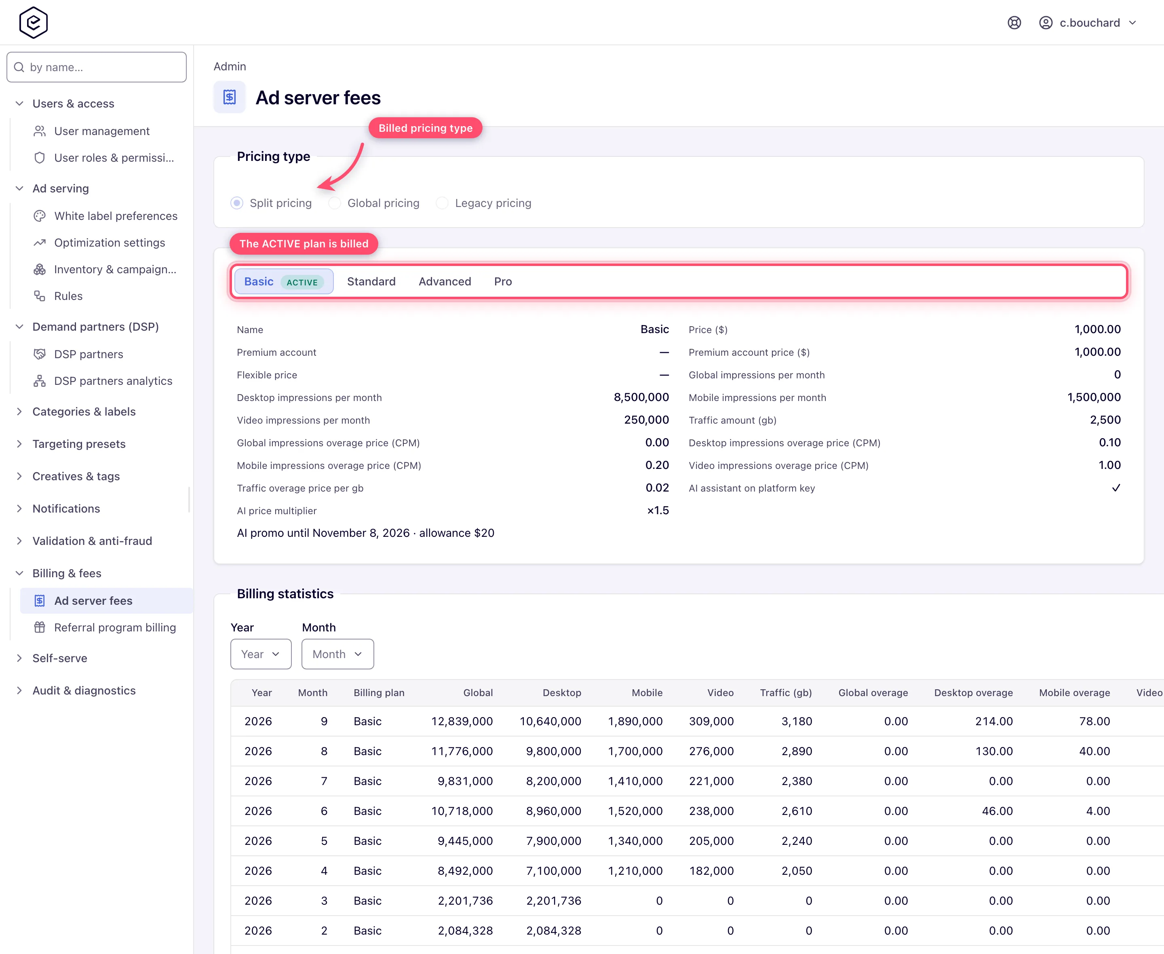Click the Traffic (gb) column header

(x=786, y=692)
